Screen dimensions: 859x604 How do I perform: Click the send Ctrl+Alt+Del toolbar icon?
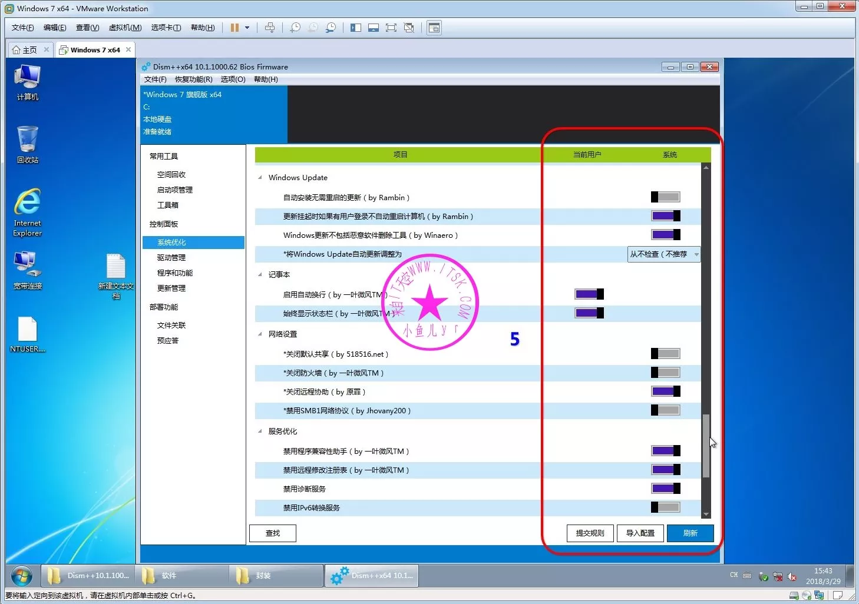(270, 28)
